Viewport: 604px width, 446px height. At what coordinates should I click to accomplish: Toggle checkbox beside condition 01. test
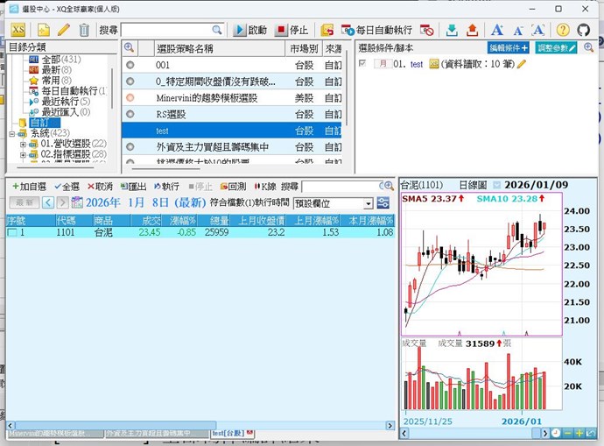tap(362, 64)
